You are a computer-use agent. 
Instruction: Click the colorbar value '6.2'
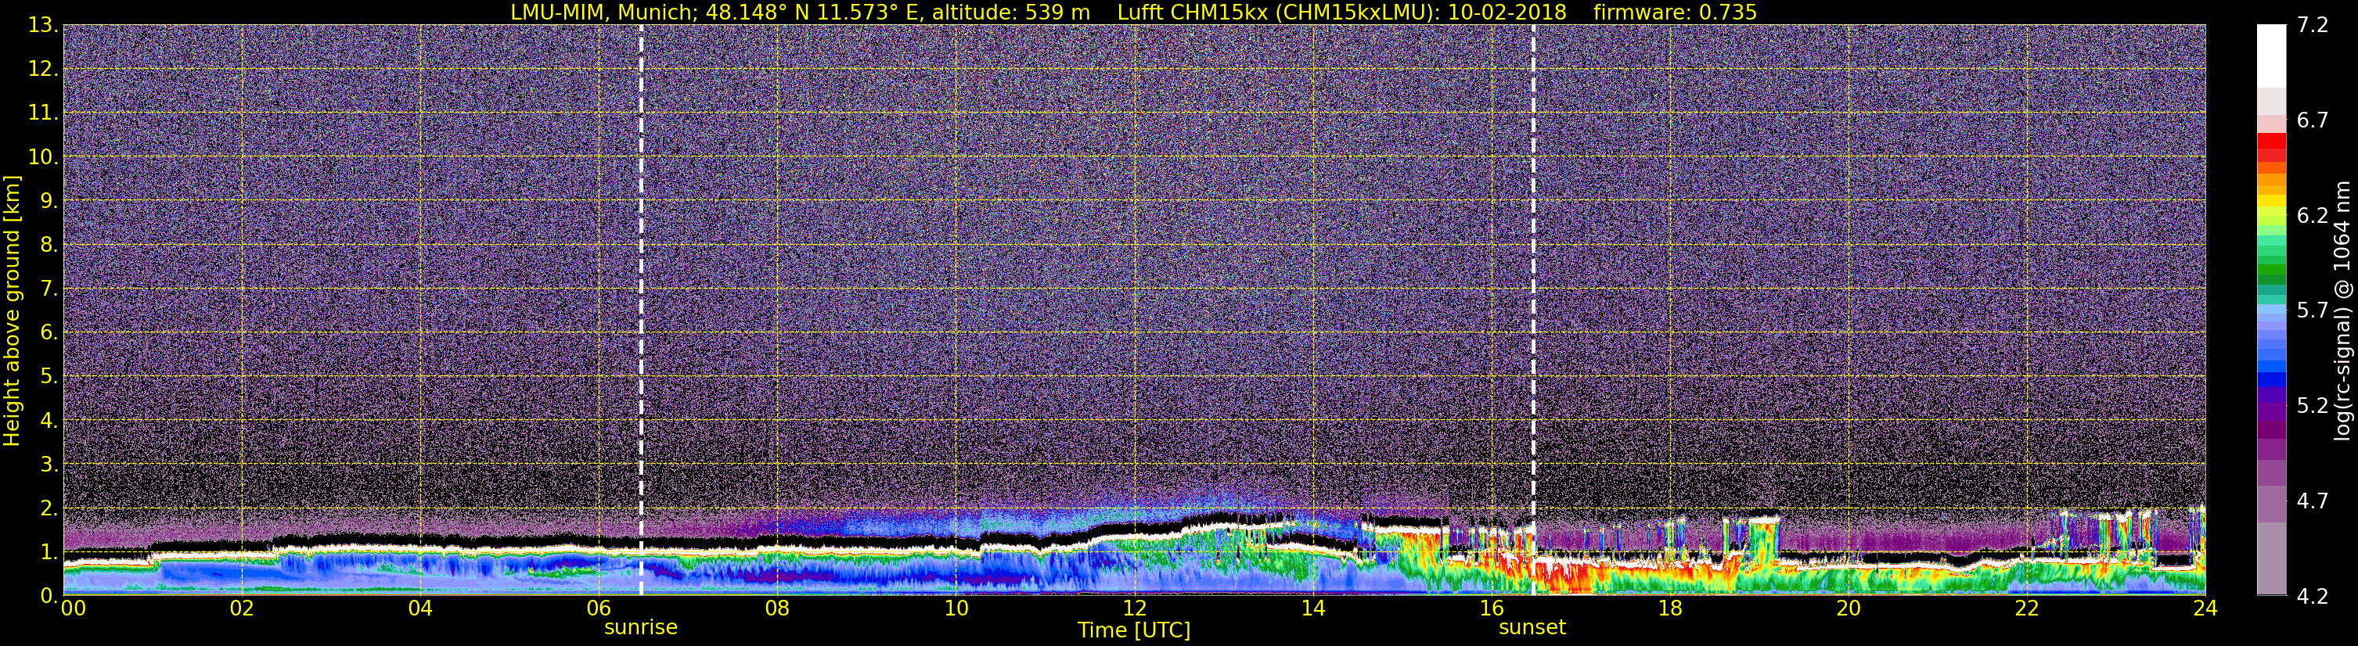(2313, 215)
